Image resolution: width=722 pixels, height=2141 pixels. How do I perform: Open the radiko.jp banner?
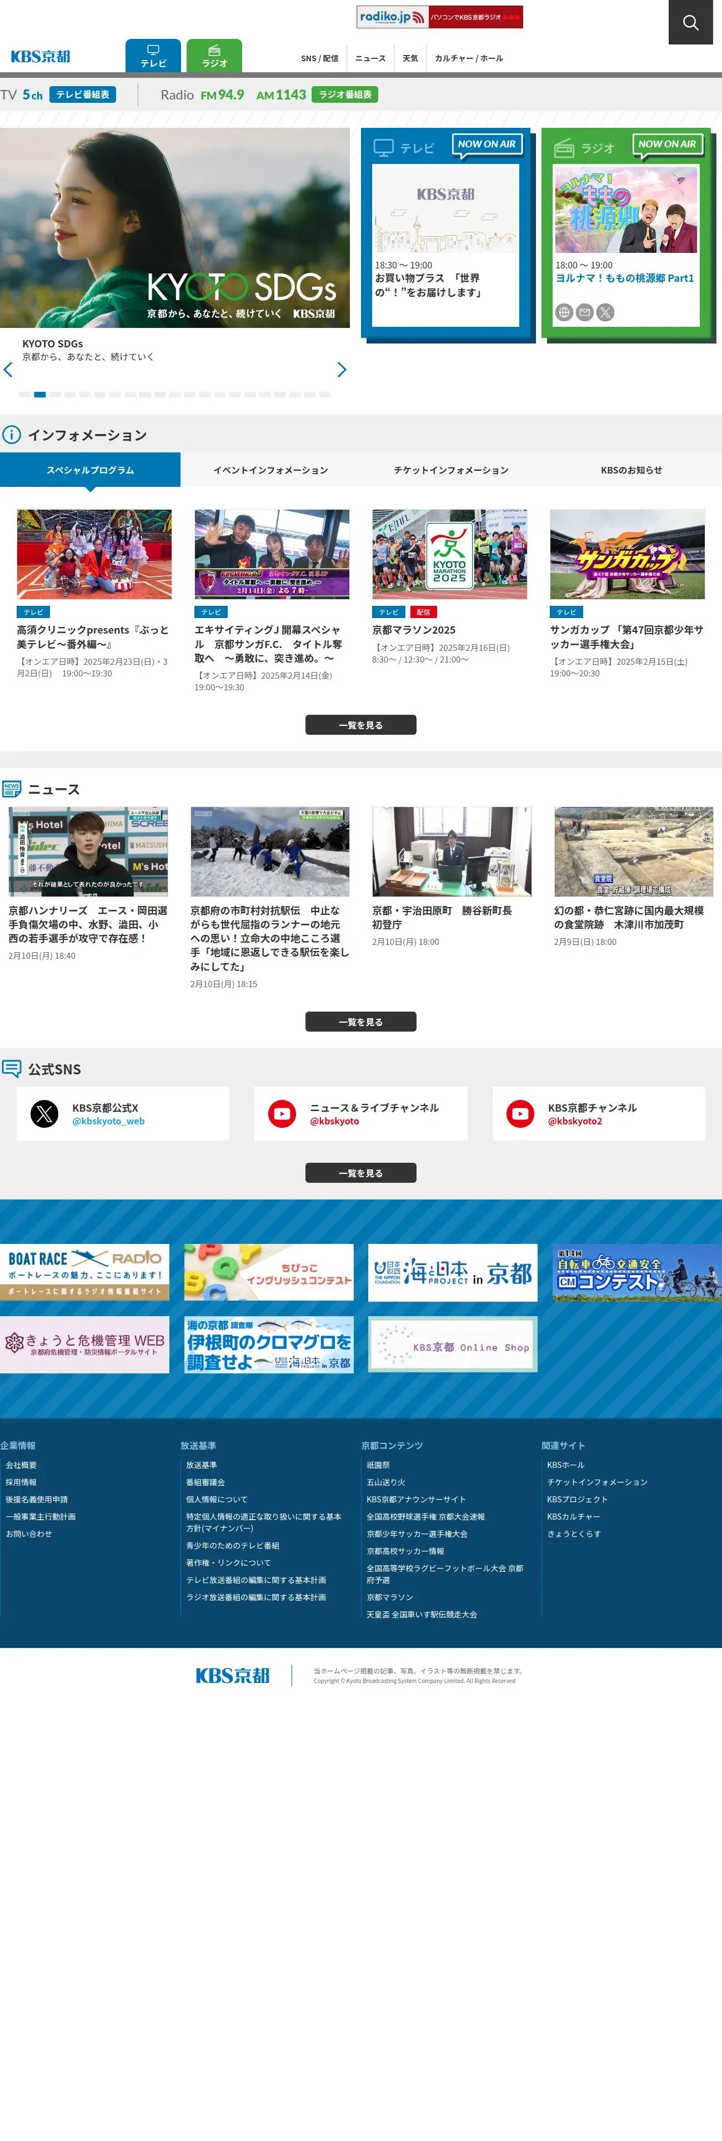click(x=439, y=17)
